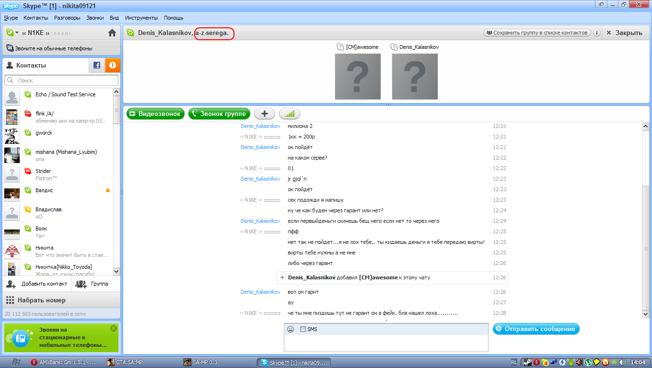The height and width of the screenshot is (368, 652).
Task: Start a video call with Видеозвонок
Action: pos(155,114)
